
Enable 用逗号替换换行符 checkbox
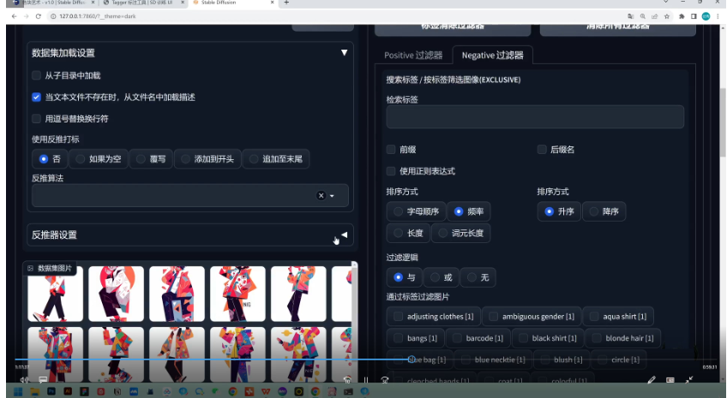point(36,118)
